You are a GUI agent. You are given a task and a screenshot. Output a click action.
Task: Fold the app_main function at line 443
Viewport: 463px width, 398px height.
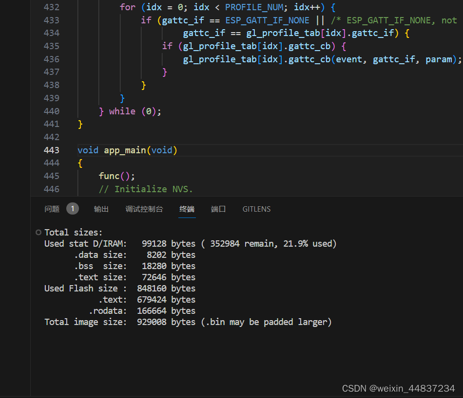tap(70, 150)
